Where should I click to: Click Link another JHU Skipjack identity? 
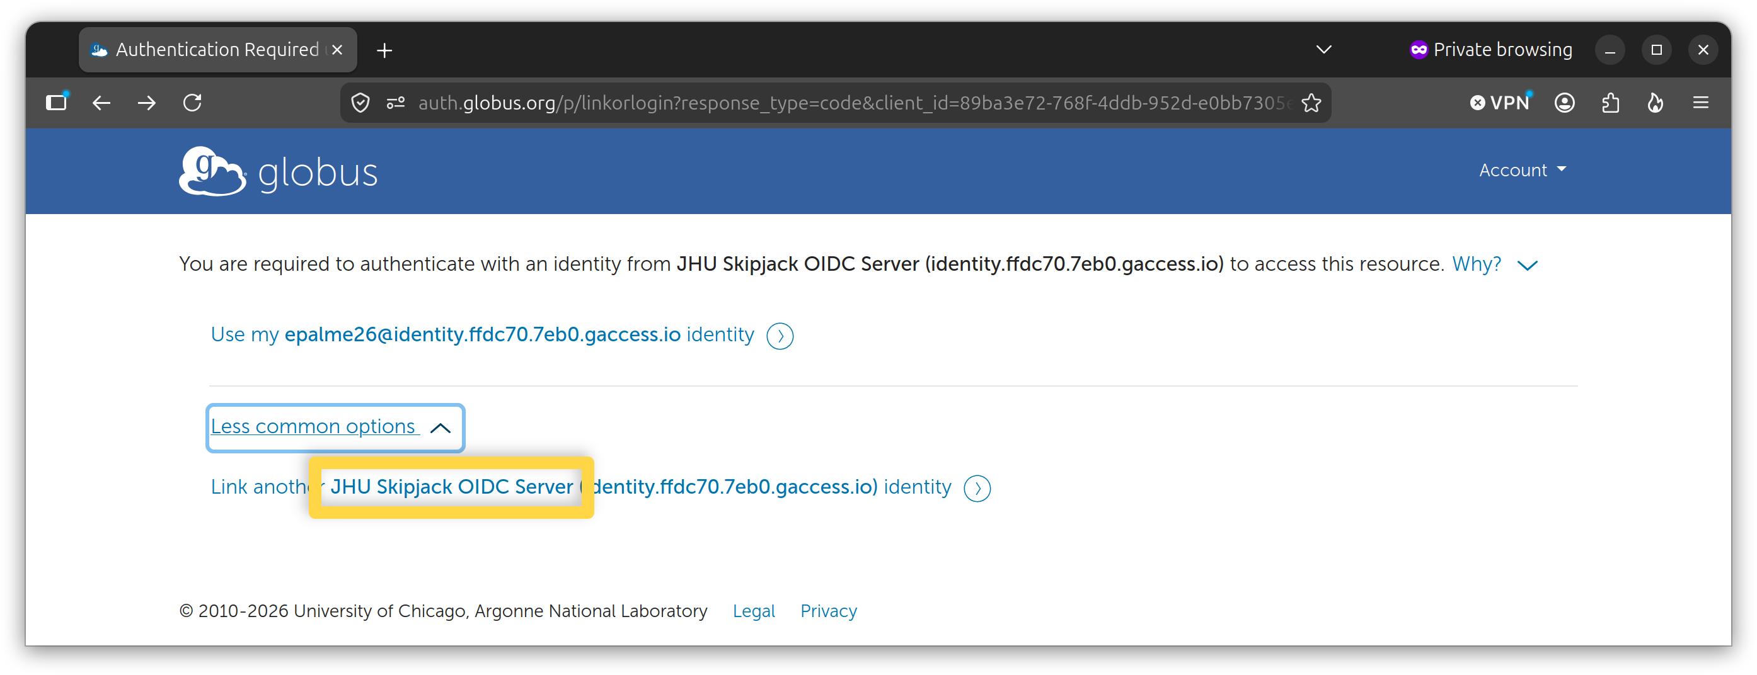click(580, 487)
